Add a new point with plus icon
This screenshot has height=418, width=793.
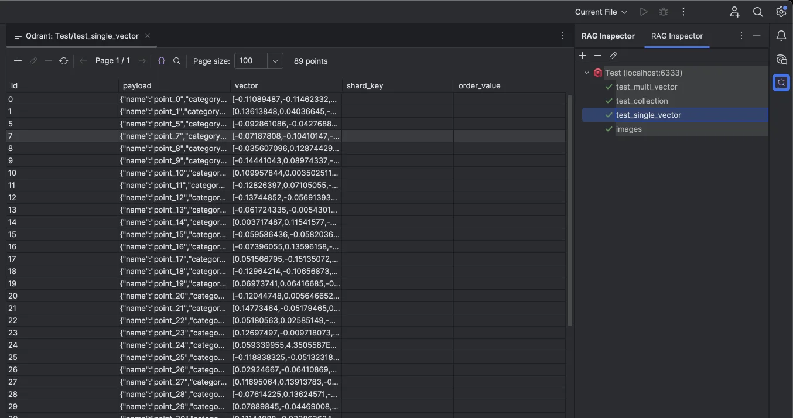point(18,61)
